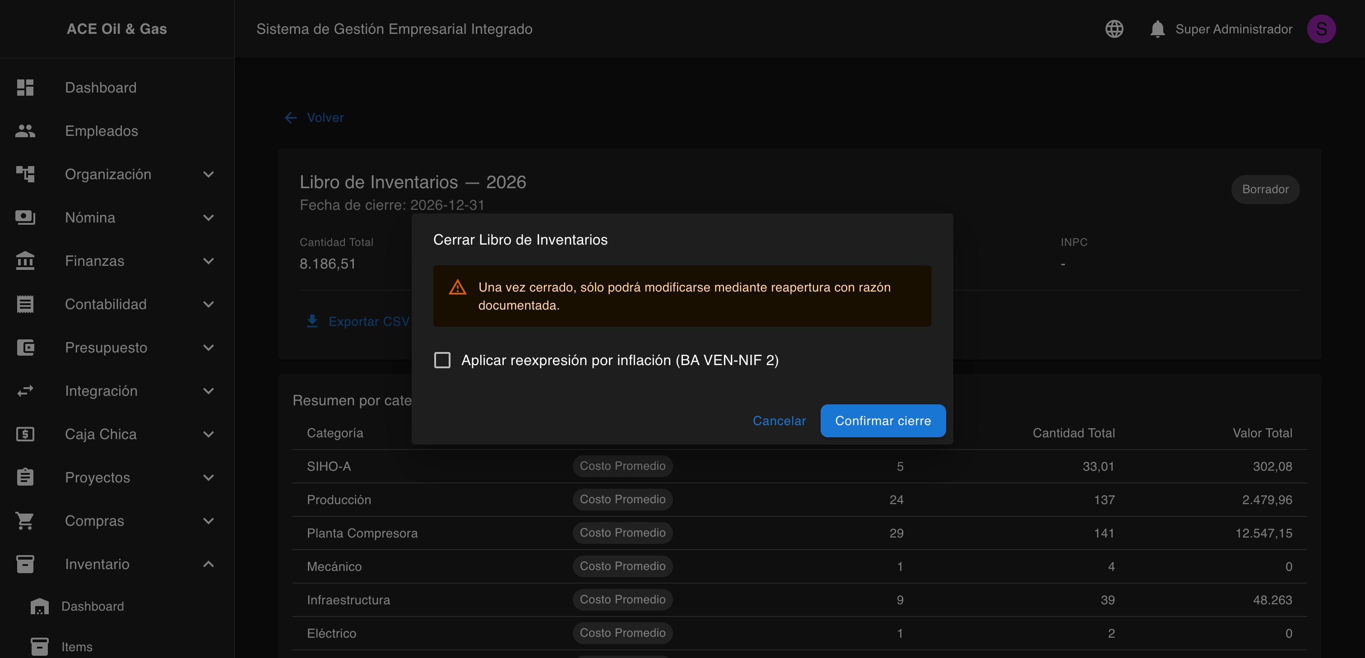
Task: Click the Valor Total column header
Action: pyautogui.click(x=1262, y=433)
